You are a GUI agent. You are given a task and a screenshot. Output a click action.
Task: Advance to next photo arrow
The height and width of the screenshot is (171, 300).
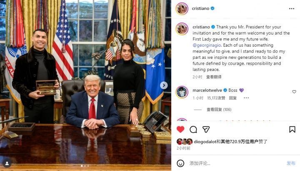coord(164,85)
